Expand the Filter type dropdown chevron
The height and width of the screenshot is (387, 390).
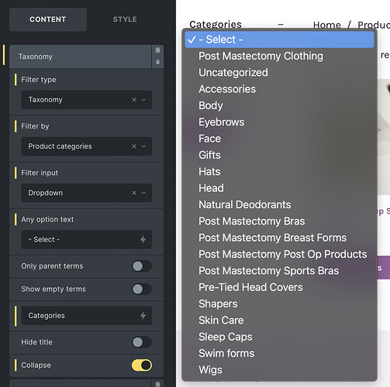[x=143, y=100]
